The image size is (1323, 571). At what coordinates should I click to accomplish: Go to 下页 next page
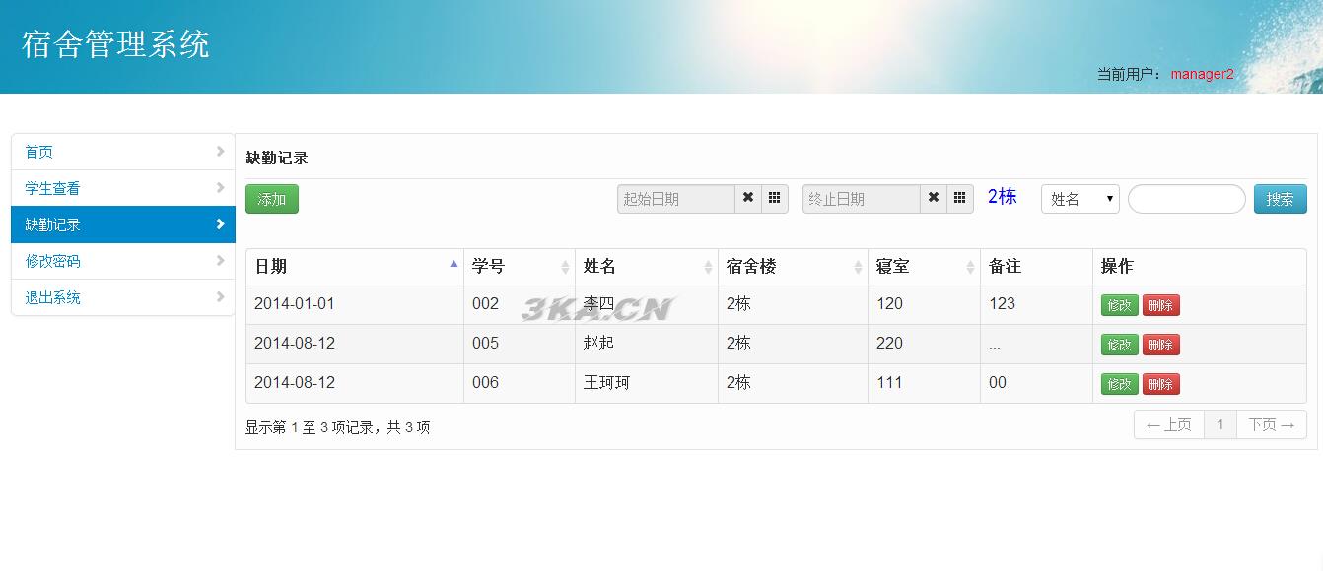point(1271,424)
